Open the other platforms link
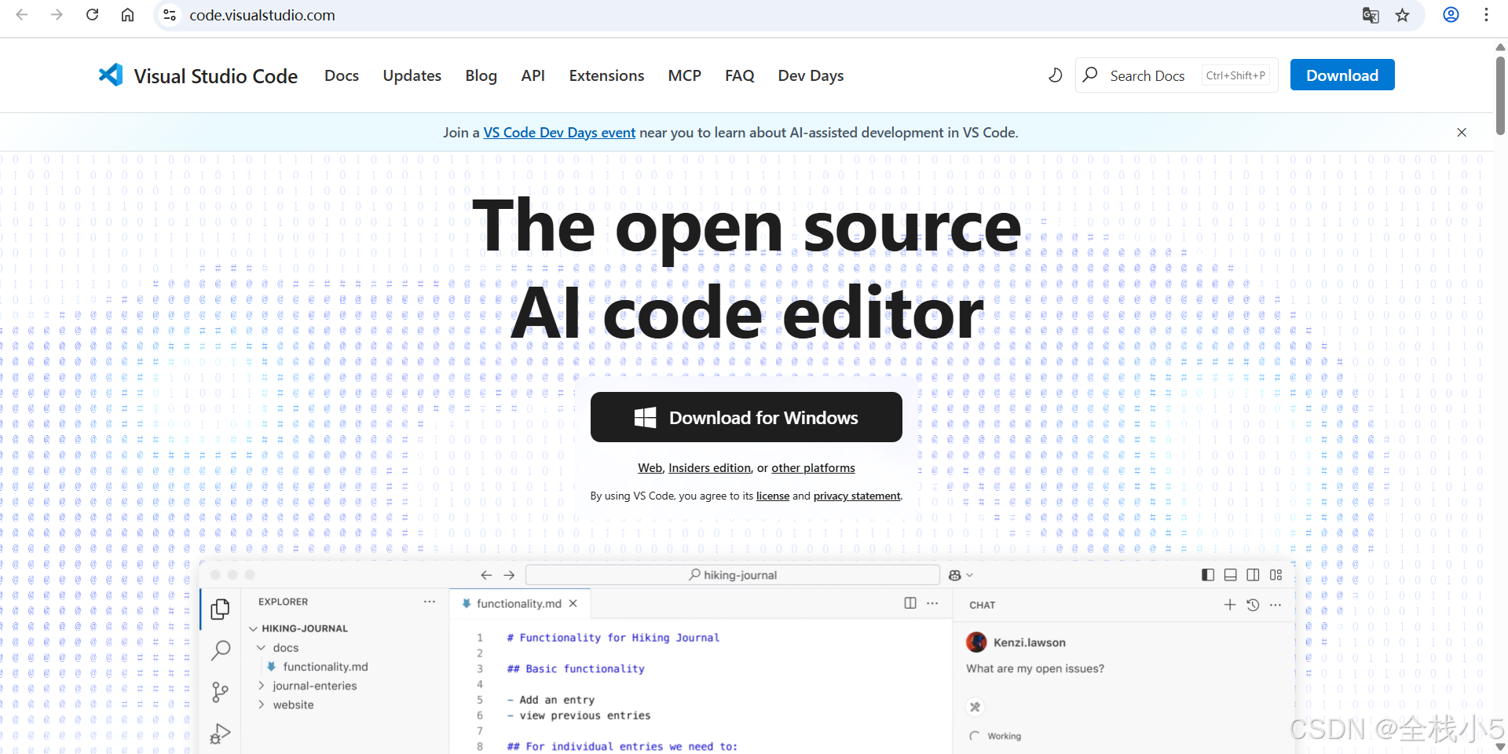This screenshot has height=754, width=1508. coord(813,468)
